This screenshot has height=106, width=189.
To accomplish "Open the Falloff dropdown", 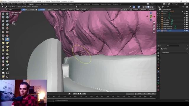I will (x=78, y=10).
